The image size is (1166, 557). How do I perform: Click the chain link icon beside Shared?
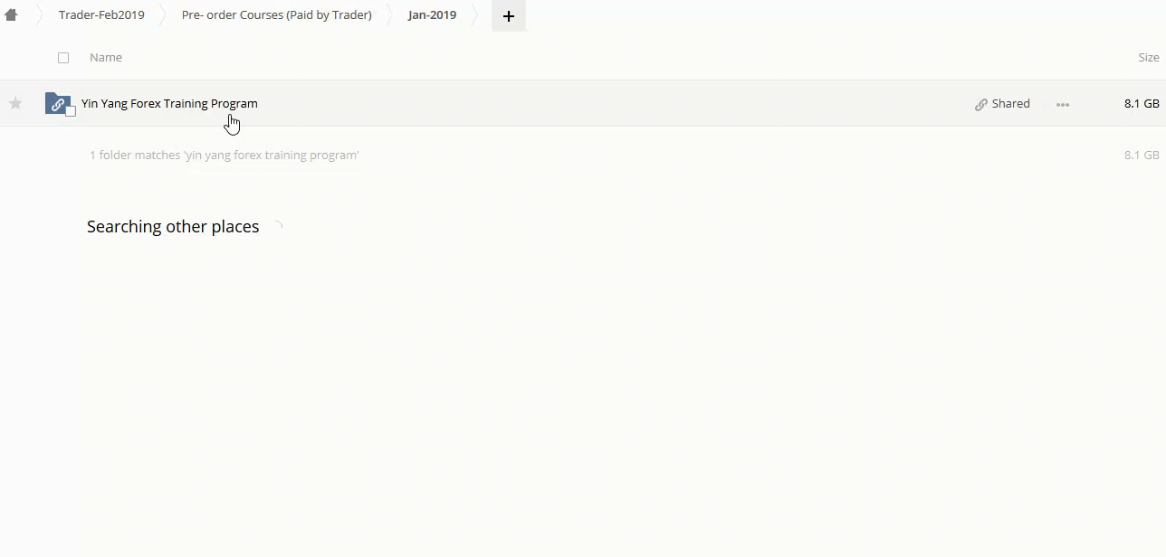[980, 104]
